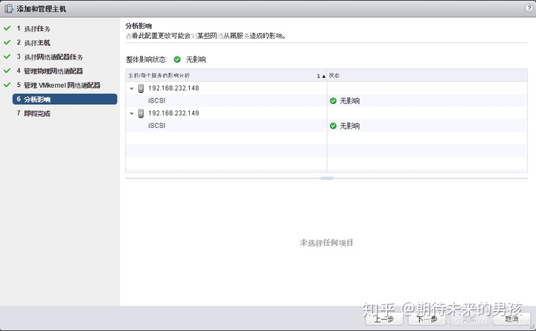Viewport: 536px width, 331px height.
Task: Click the 下一步 next button
Action: 427,319
